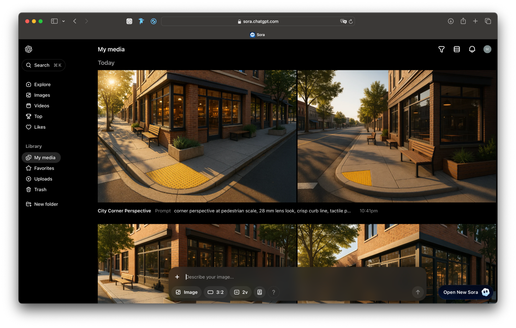Open the presets storyboard icon

click(x=259, y=292)
